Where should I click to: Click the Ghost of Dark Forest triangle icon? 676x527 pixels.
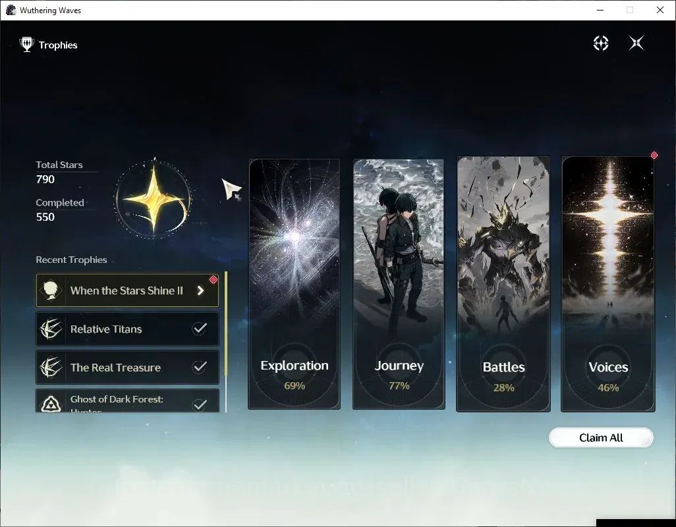(x=51, y=404)
